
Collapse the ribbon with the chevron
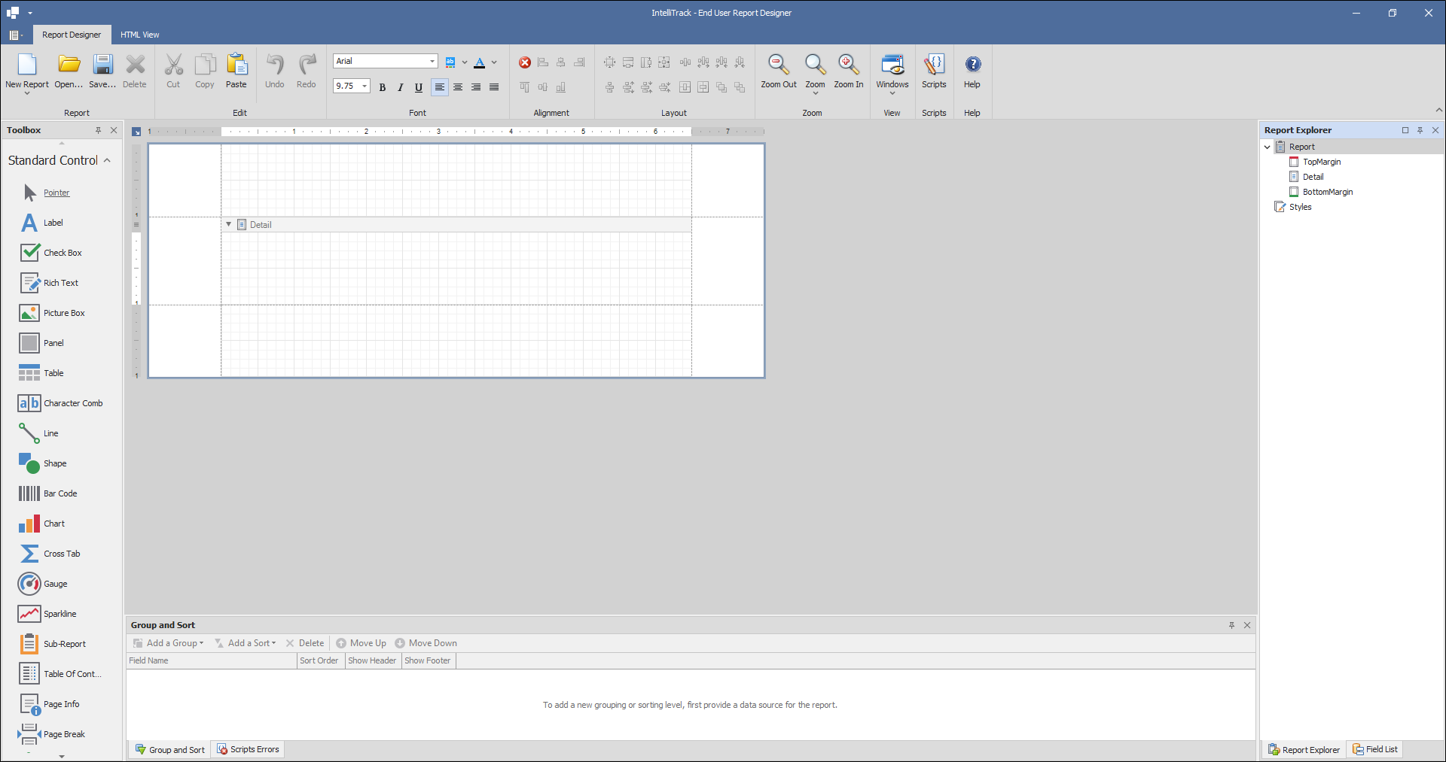pos(1438,110)
